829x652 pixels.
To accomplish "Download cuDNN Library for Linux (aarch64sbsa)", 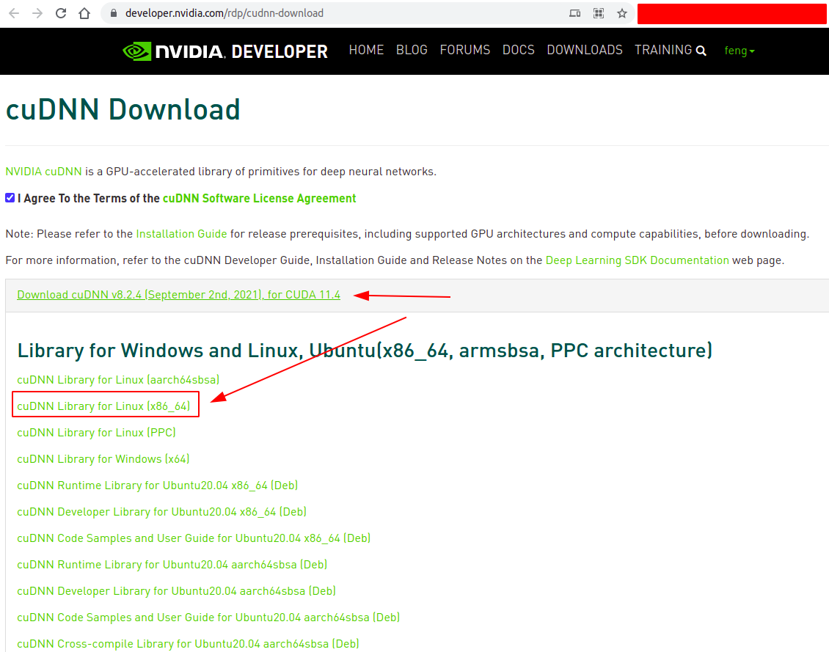I will 118,380.
